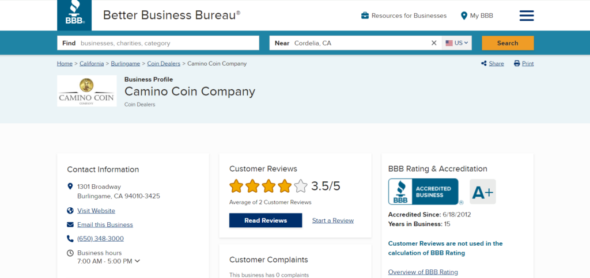Click the phone icon beside (650) 348-3000
This screenshot has height=278, width=590.
click(70, 238)
